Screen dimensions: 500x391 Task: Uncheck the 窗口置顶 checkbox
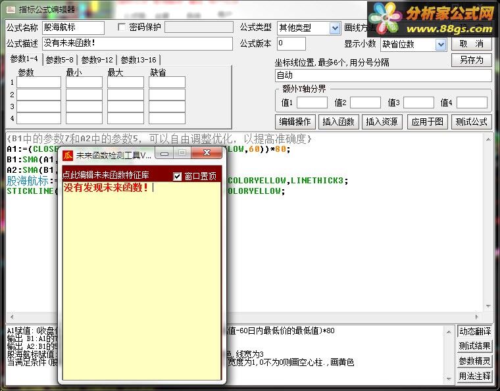click(177, 176)
